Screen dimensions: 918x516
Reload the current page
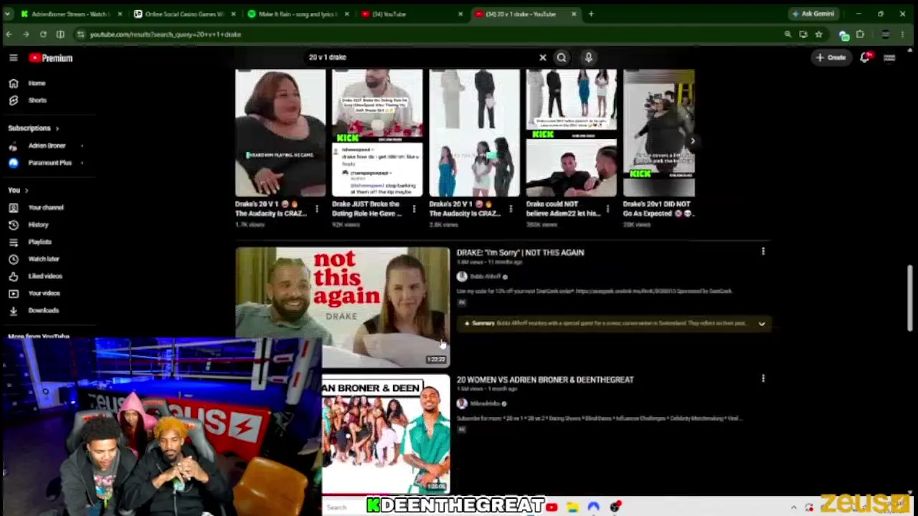pyautogui.click(x=43, y=34)
